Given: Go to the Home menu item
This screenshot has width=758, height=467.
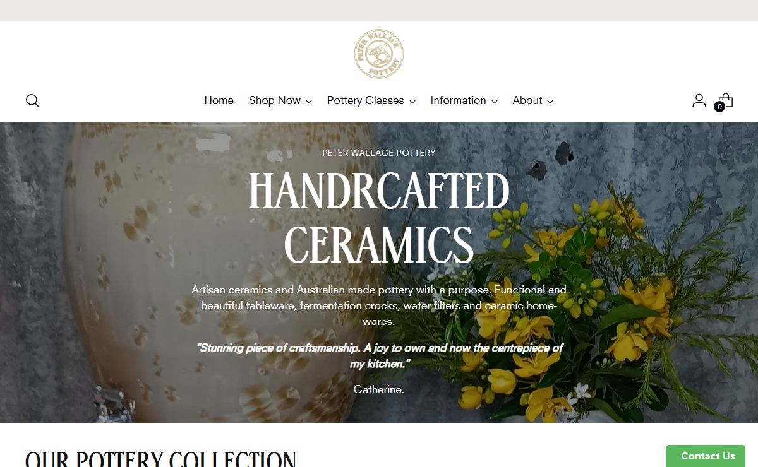Looking at the screenshot, I should [219, 100].
